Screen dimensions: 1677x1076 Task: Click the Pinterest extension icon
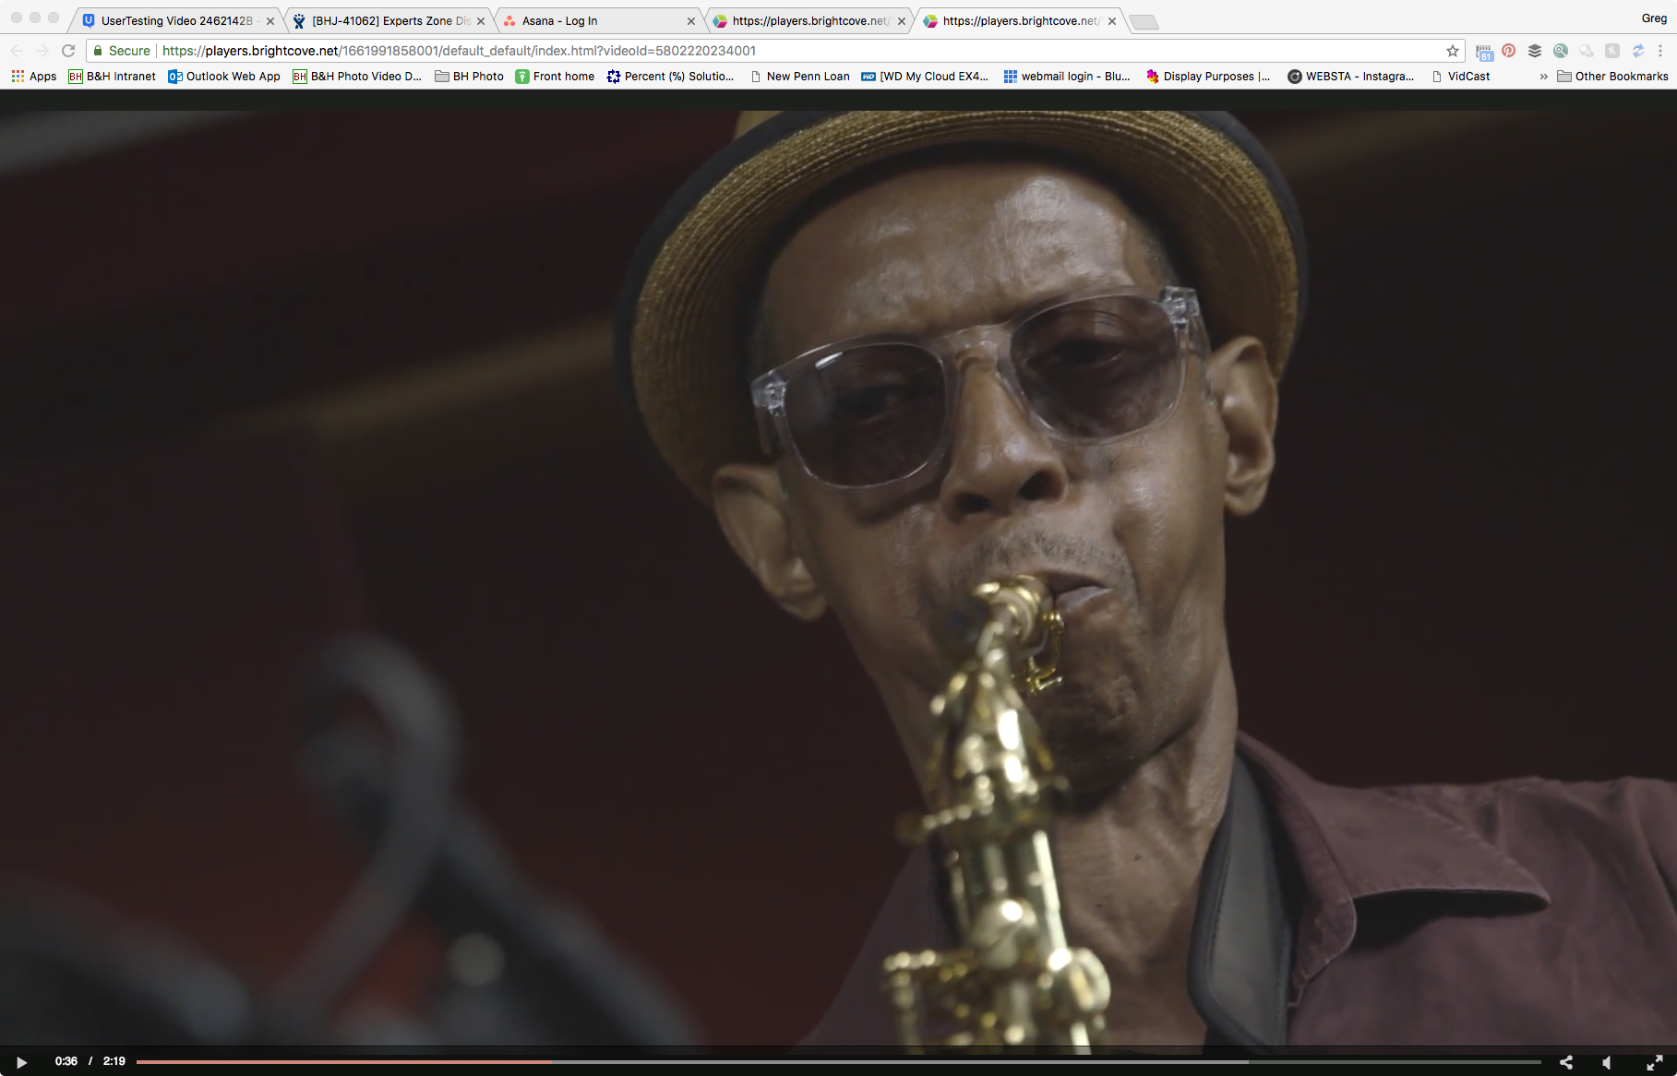click(x=1509, y=51)
